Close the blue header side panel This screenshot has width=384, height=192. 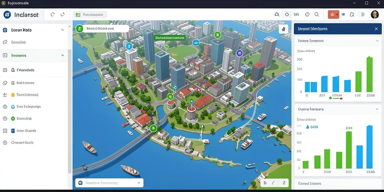[376, 29]
